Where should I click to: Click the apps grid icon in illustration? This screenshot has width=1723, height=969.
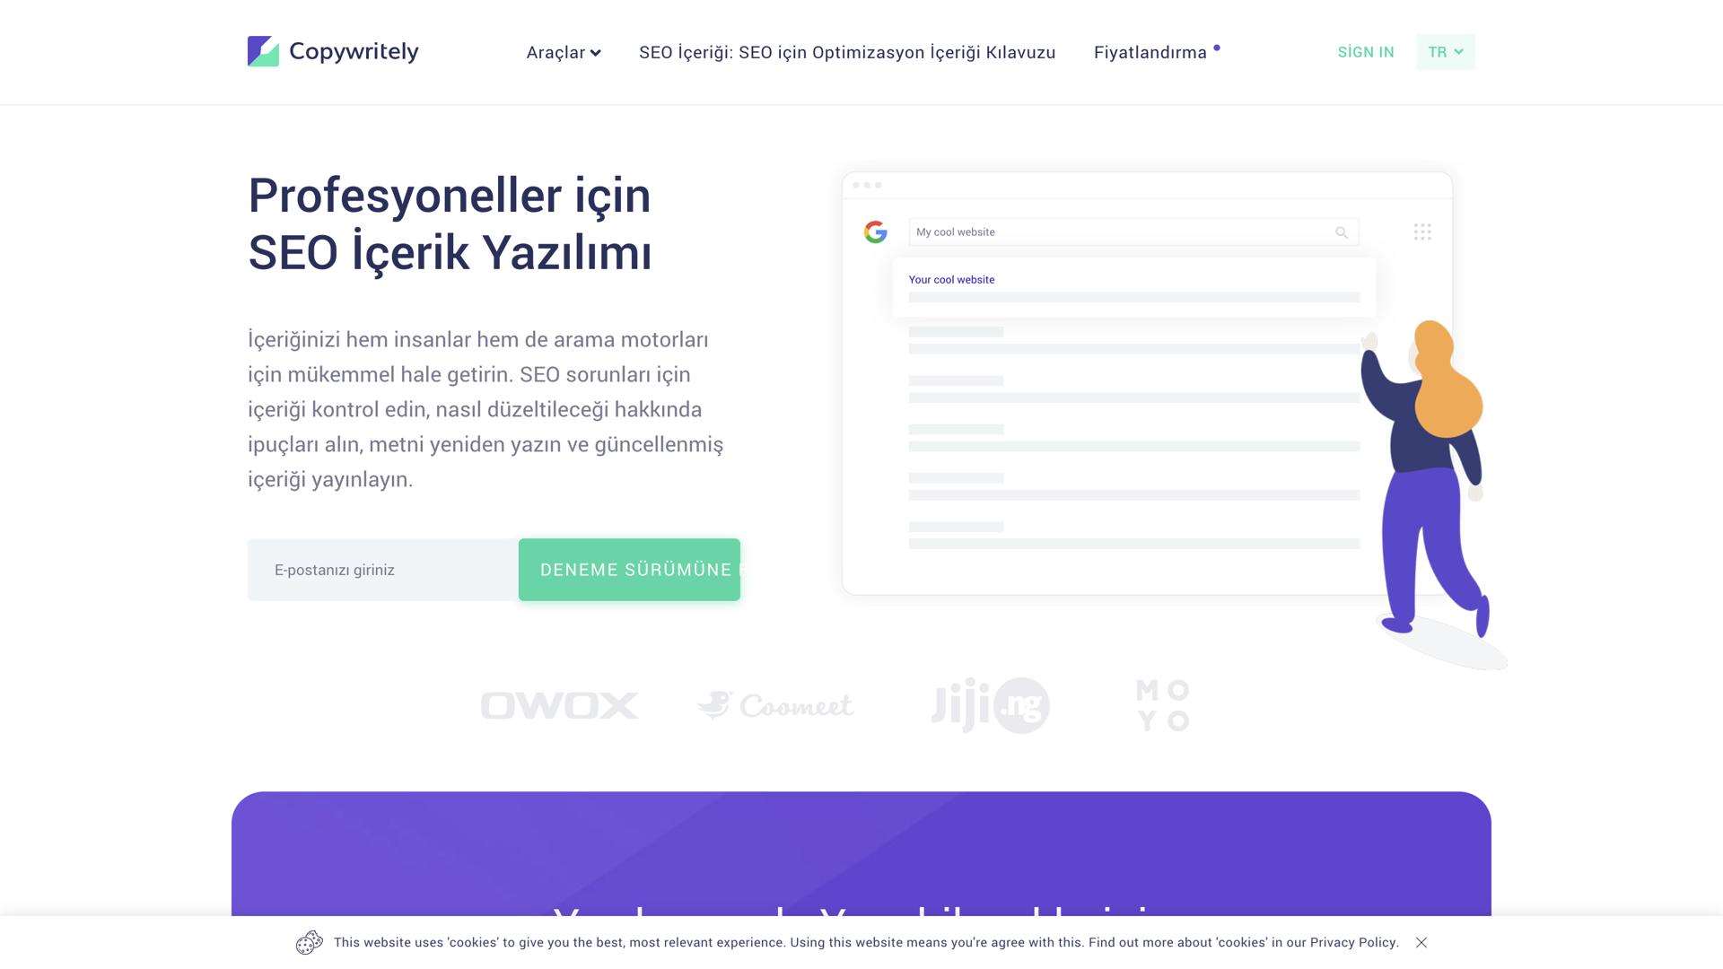pyautogui.click(x=1421, y=232)
